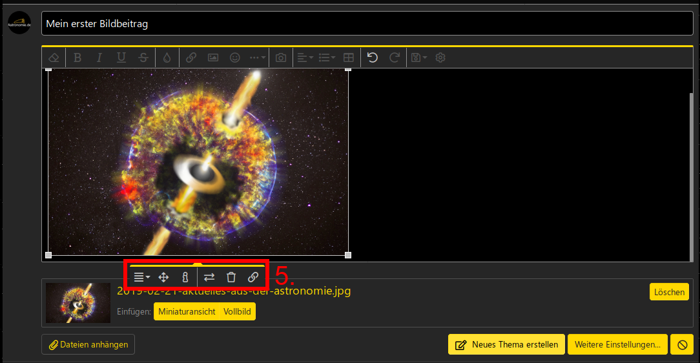Expand the more options ellipsis menu
This screenshot has height=363, width=700.
click(258, 57)
